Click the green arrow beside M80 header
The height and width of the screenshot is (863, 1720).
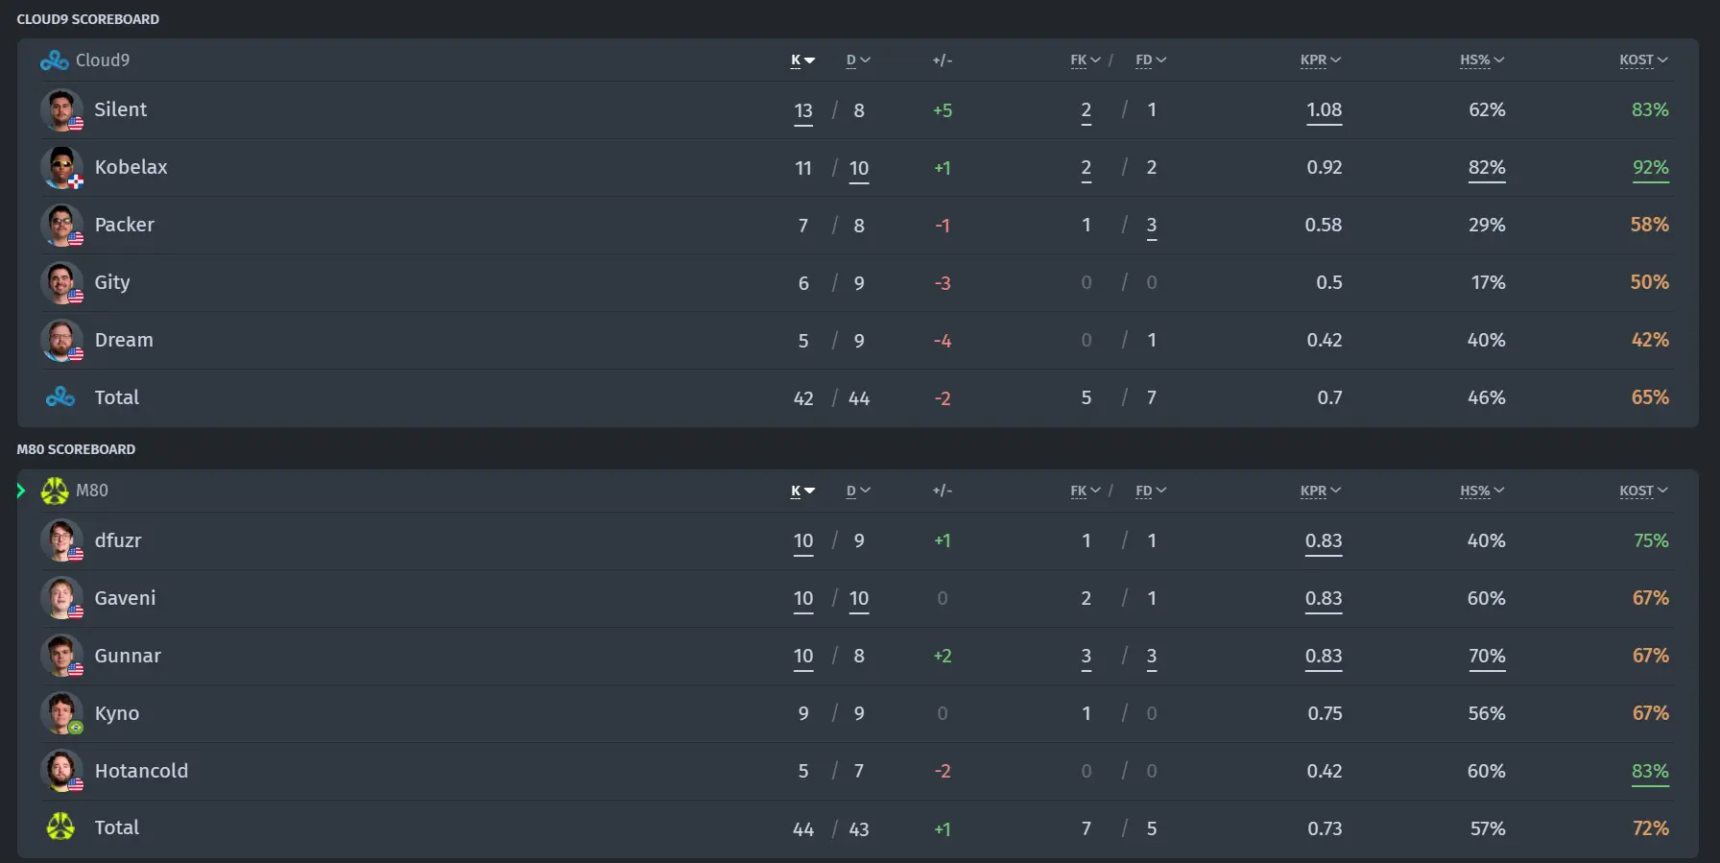tap(21, 491)
